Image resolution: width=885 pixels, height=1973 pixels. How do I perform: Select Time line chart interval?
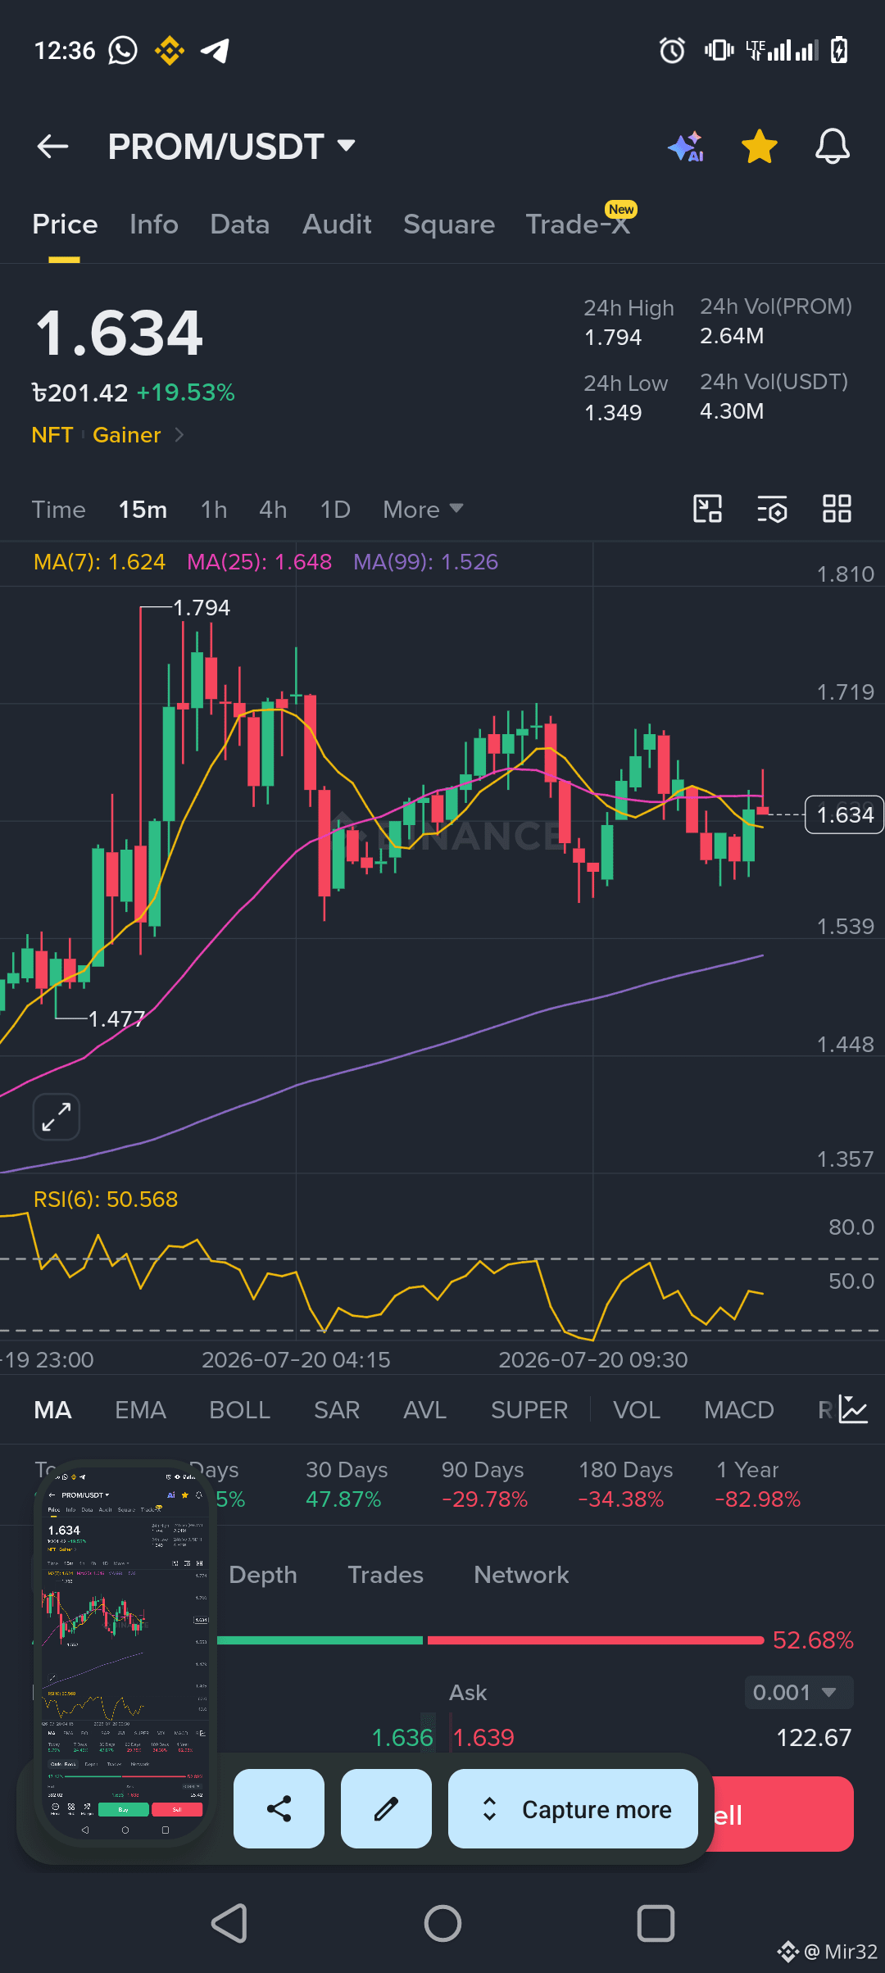pyautogui.click(x=58, y=510)
